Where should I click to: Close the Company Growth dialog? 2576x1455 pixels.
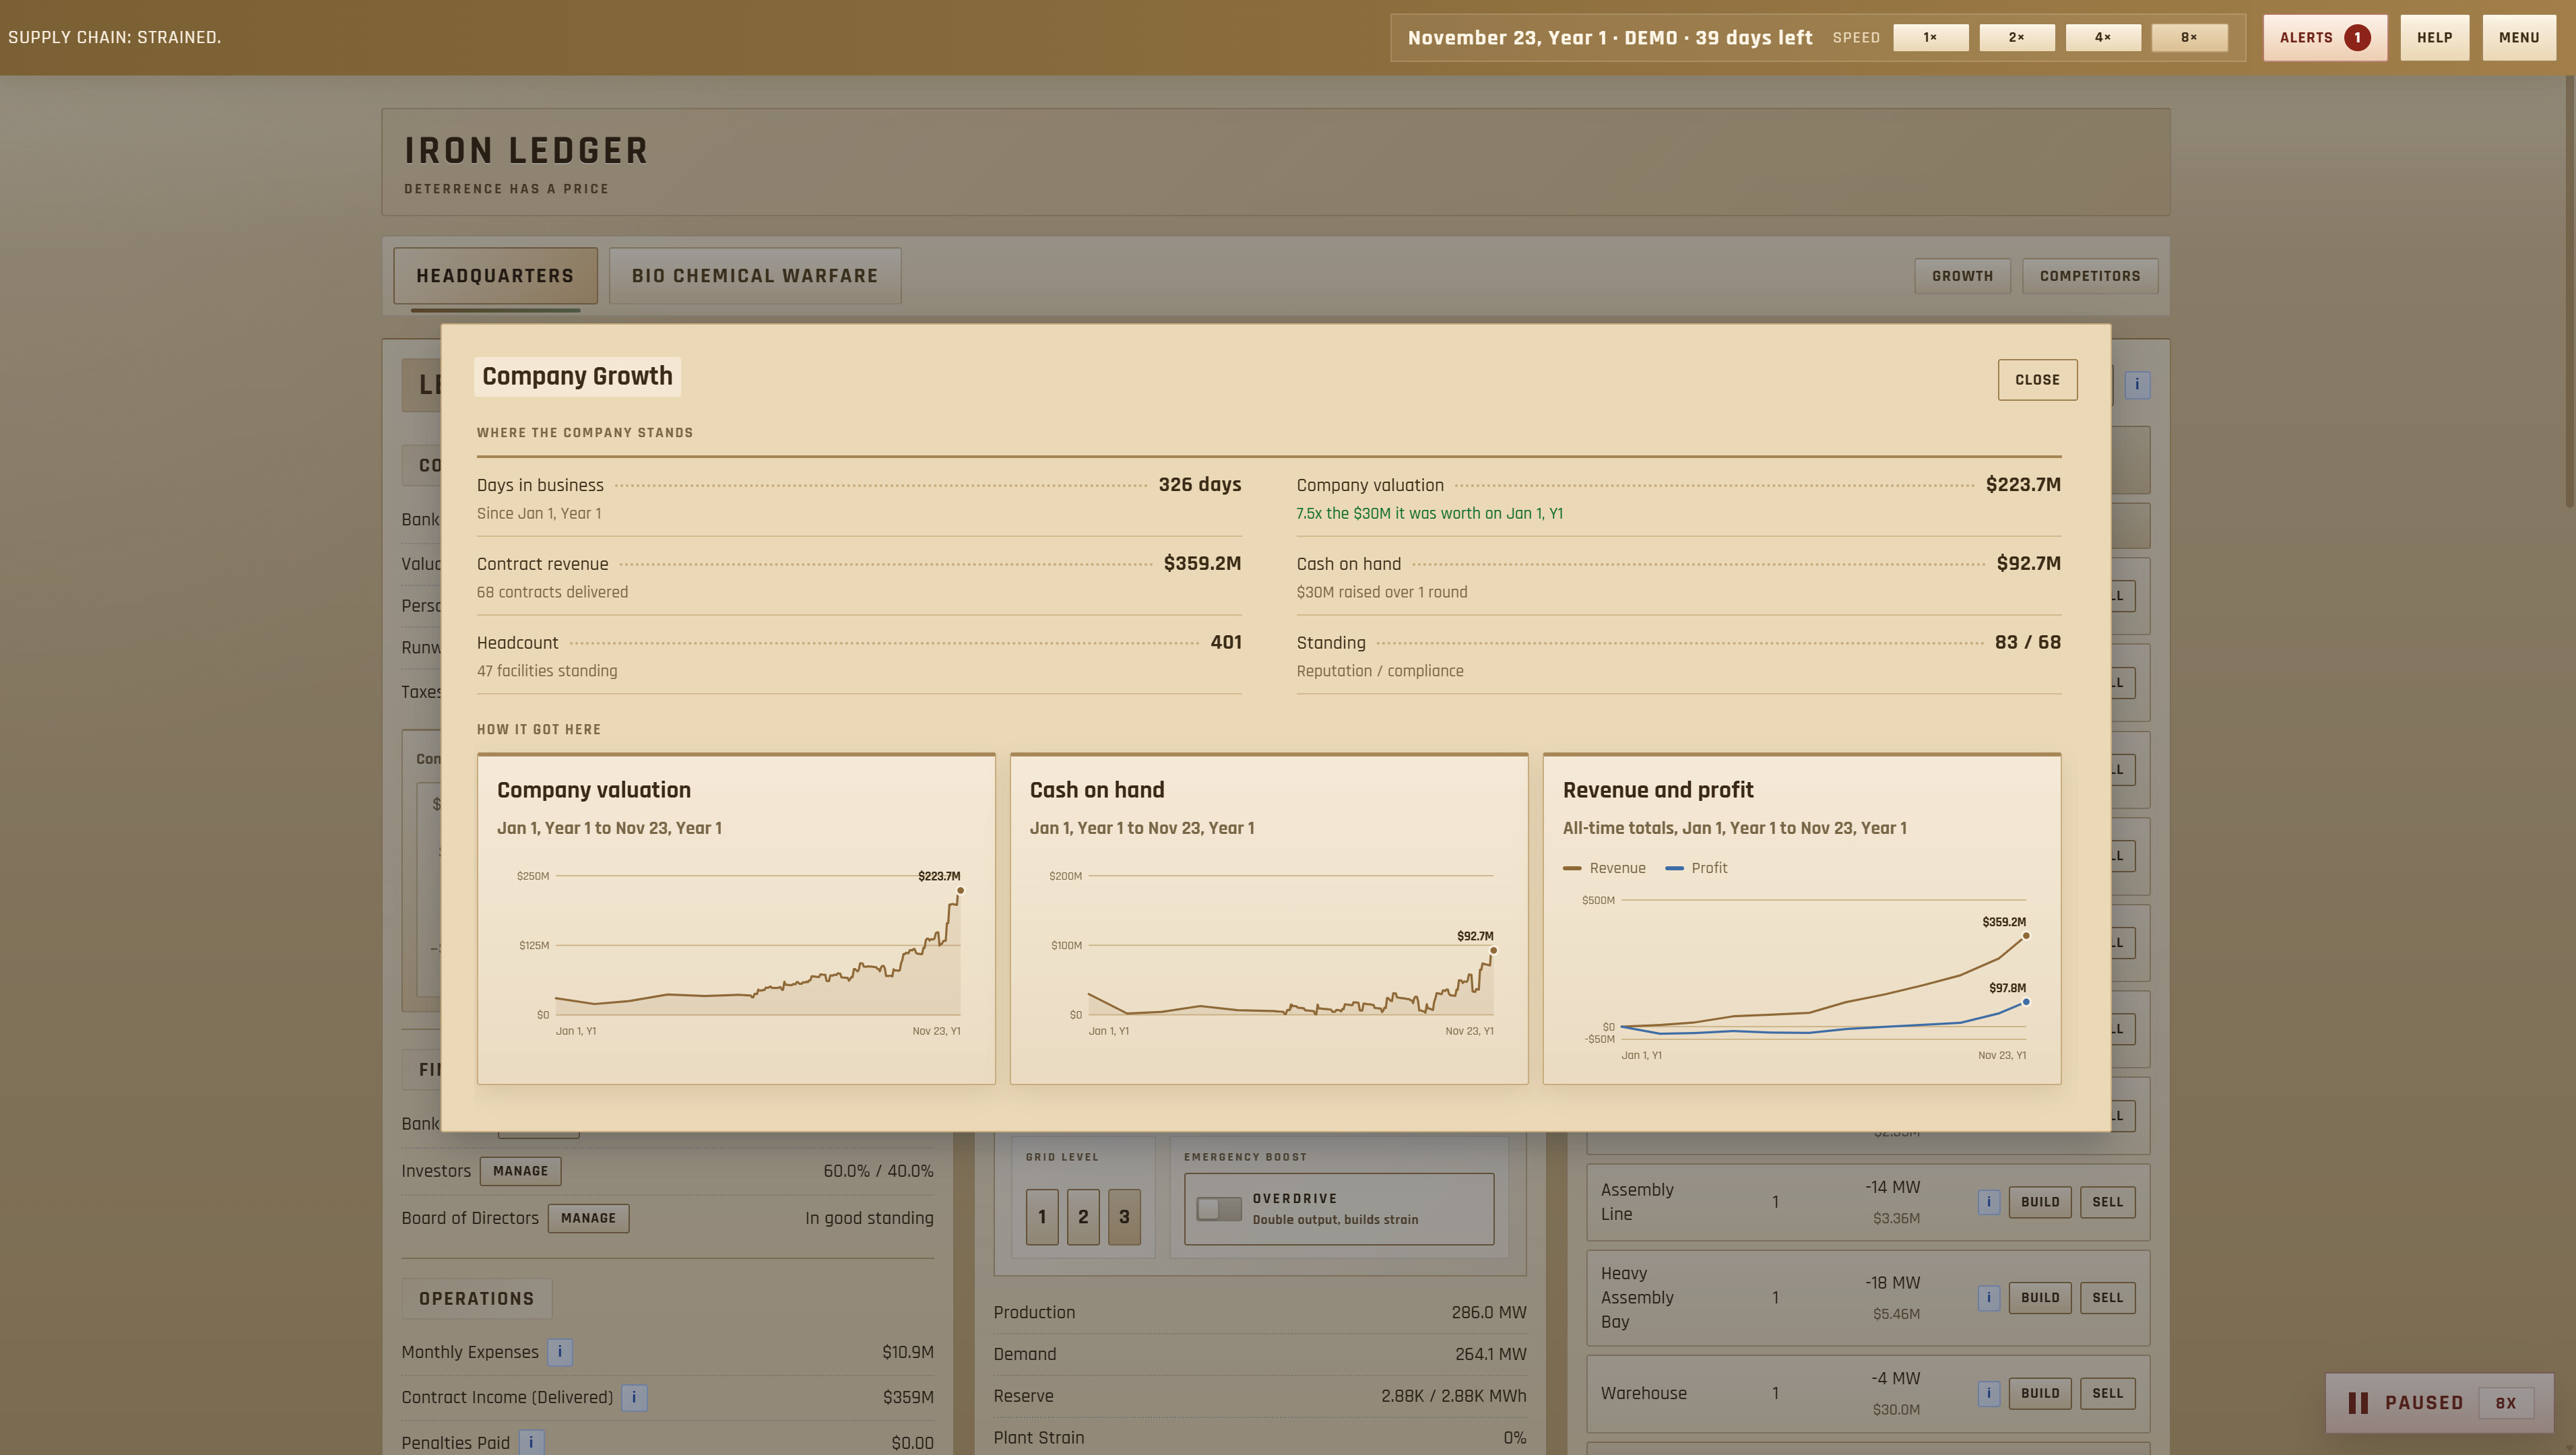point(2037,380)
